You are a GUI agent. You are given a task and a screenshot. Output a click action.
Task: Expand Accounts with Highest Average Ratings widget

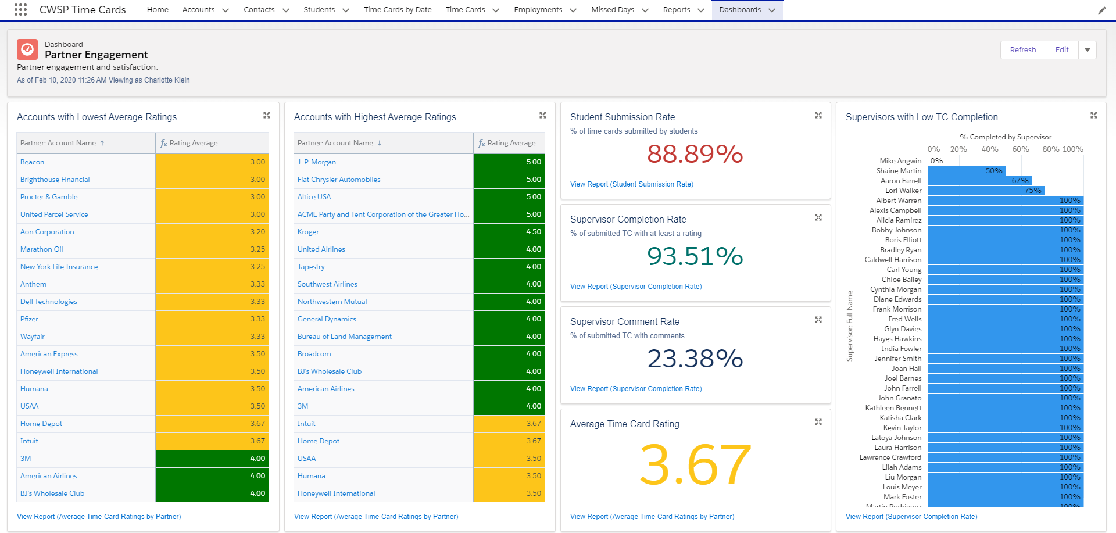click(543, 116)
